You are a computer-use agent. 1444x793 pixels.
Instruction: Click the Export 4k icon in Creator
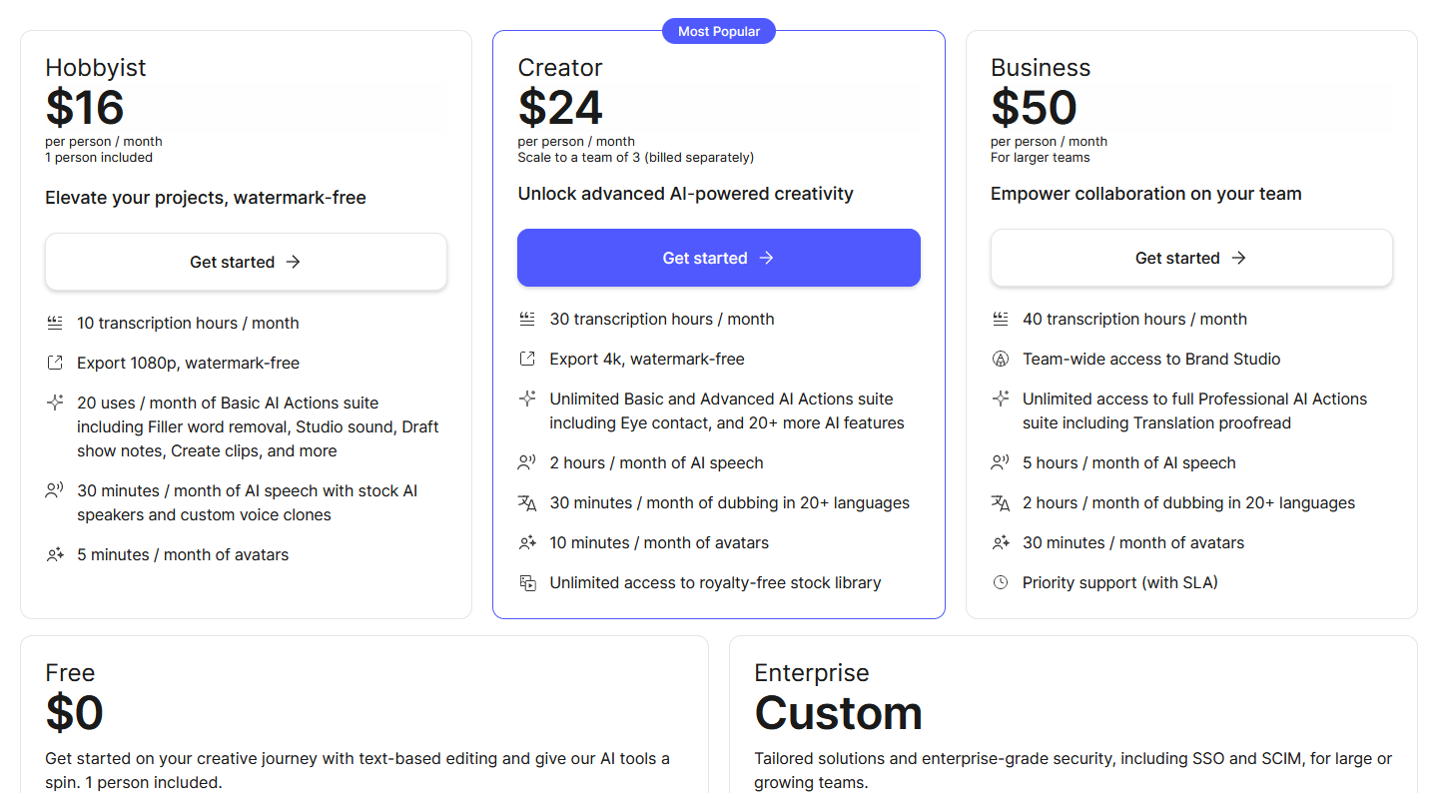(x=527, y=359)
